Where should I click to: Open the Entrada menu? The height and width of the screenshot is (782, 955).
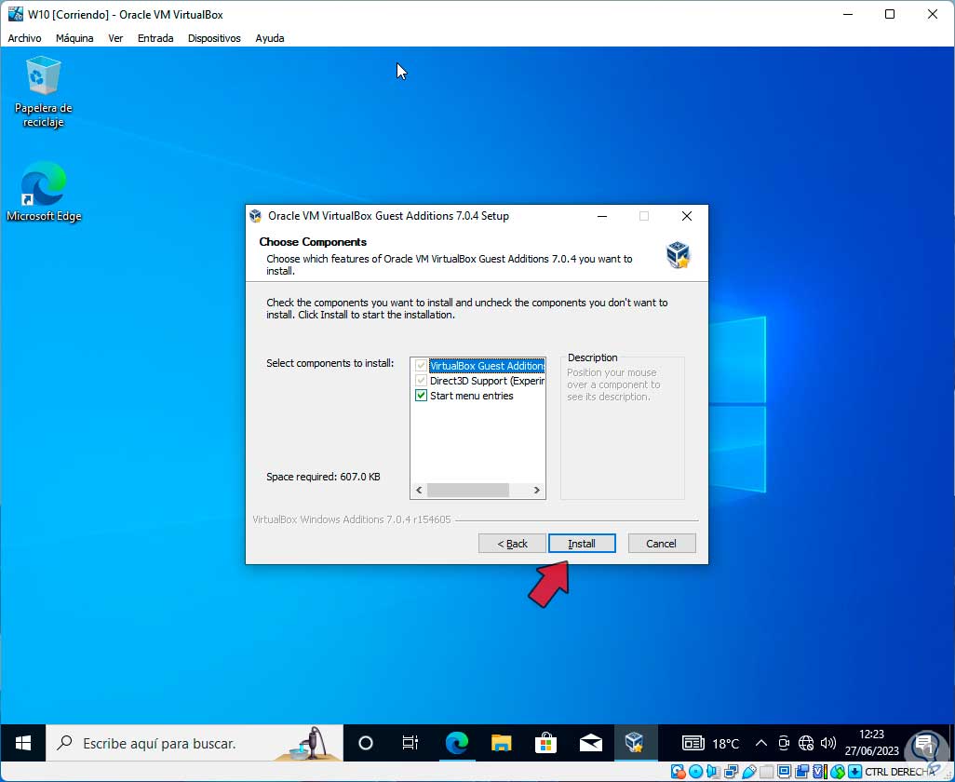pyautogui.click(x=155, y=38)
